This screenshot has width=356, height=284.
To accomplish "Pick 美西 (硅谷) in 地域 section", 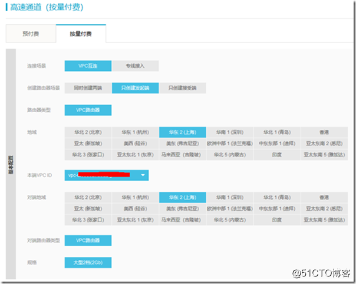I will click(x=136, y=143).
